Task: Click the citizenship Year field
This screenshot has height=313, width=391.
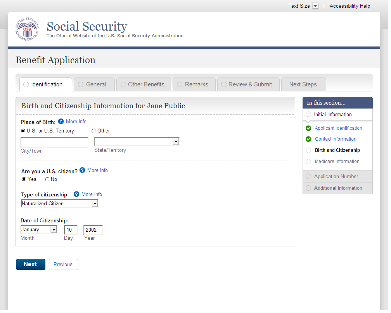Action: pyautogui.click(x=93, y=230)
